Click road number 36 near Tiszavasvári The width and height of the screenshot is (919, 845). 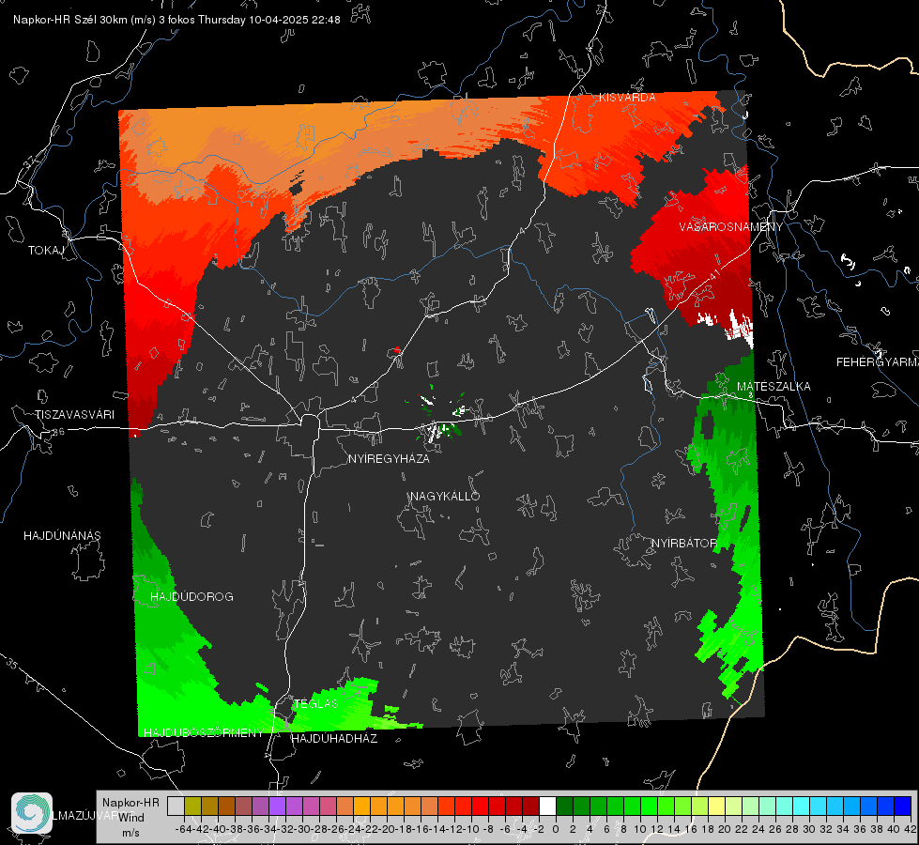pos(58,432)
